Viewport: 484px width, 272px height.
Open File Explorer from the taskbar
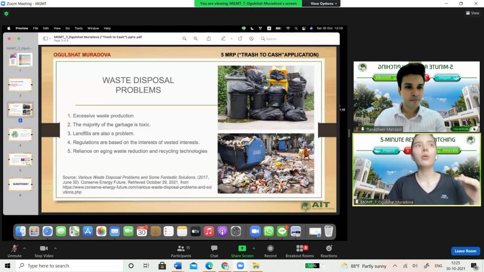256,265
